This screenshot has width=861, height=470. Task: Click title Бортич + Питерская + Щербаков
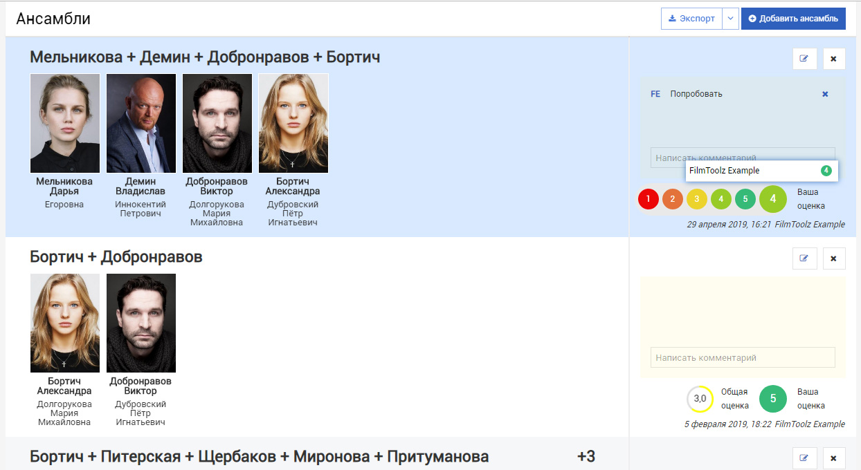click(x=260, y=457)
